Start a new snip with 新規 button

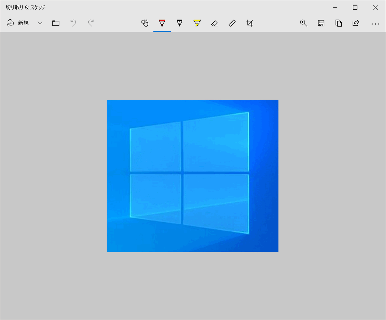click(x=18, y=23)
